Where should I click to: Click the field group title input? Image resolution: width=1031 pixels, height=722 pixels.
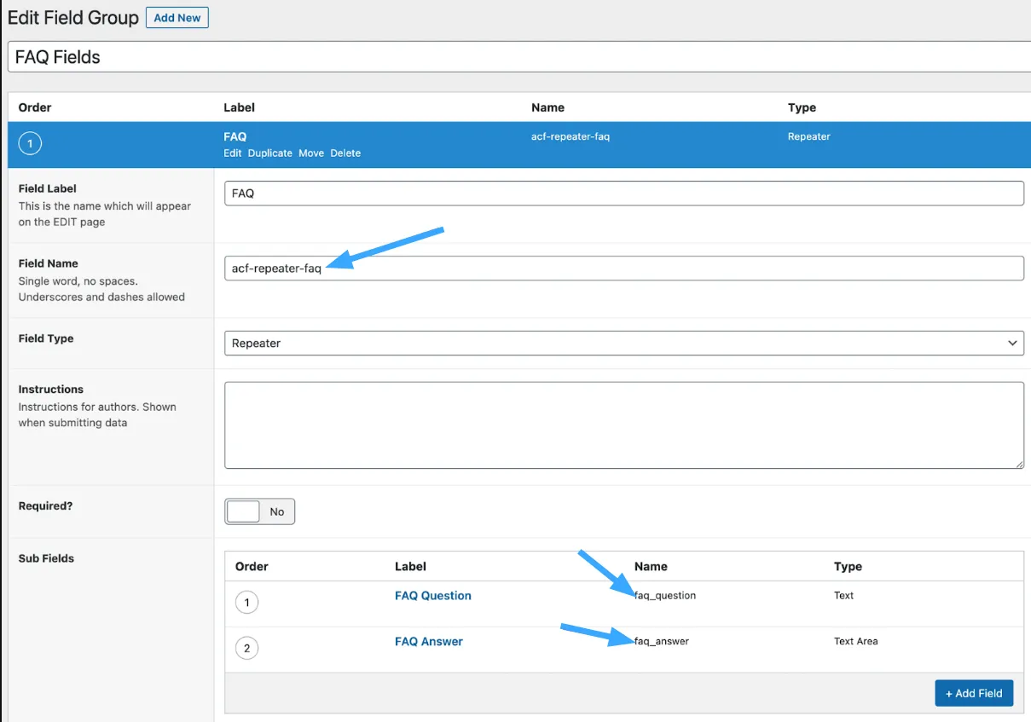(518, 57)
